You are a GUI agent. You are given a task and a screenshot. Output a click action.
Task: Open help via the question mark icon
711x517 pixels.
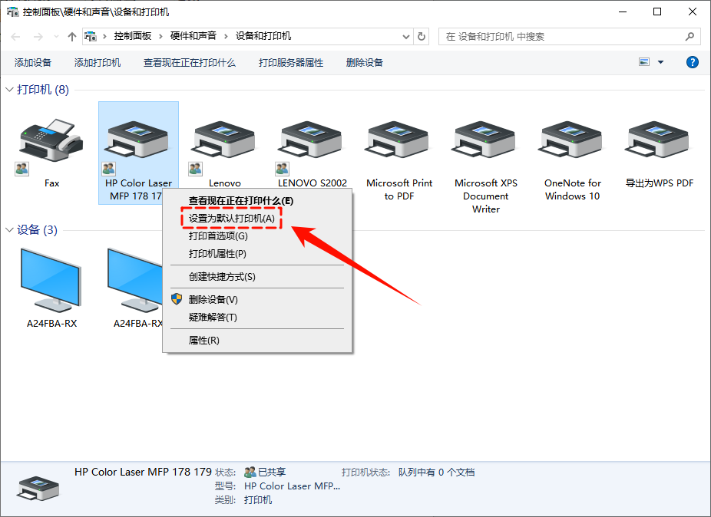[693, 62]
